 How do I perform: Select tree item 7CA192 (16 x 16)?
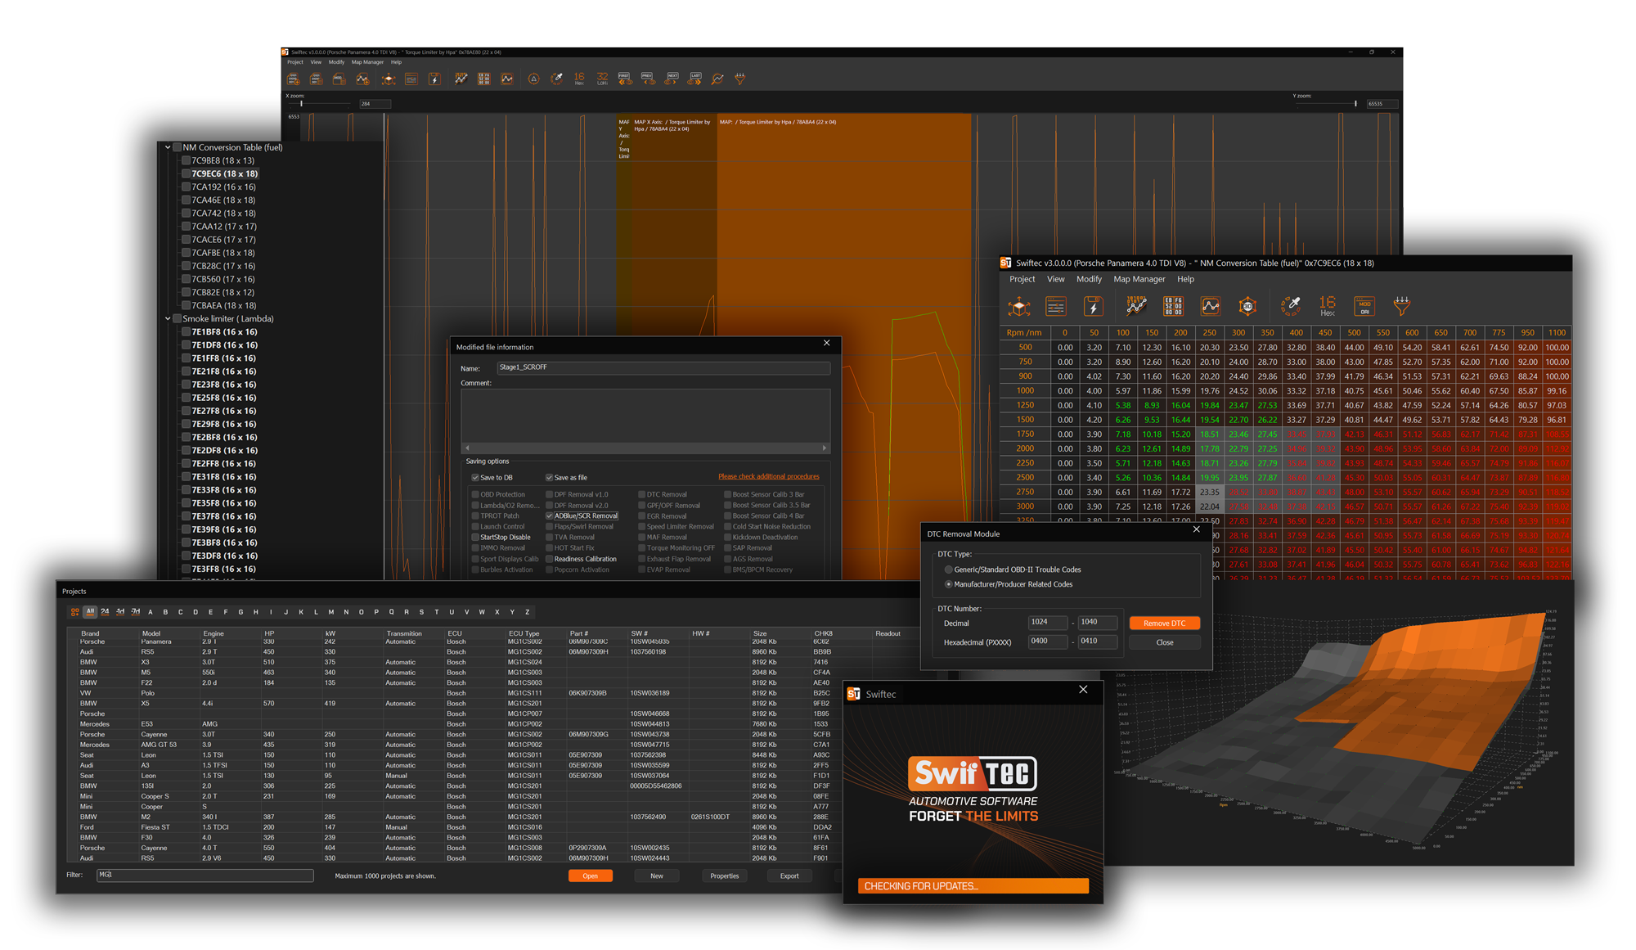click(x=223, y=187)
